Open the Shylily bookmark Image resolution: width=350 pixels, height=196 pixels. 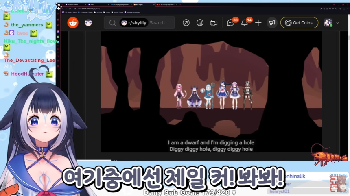107,12
